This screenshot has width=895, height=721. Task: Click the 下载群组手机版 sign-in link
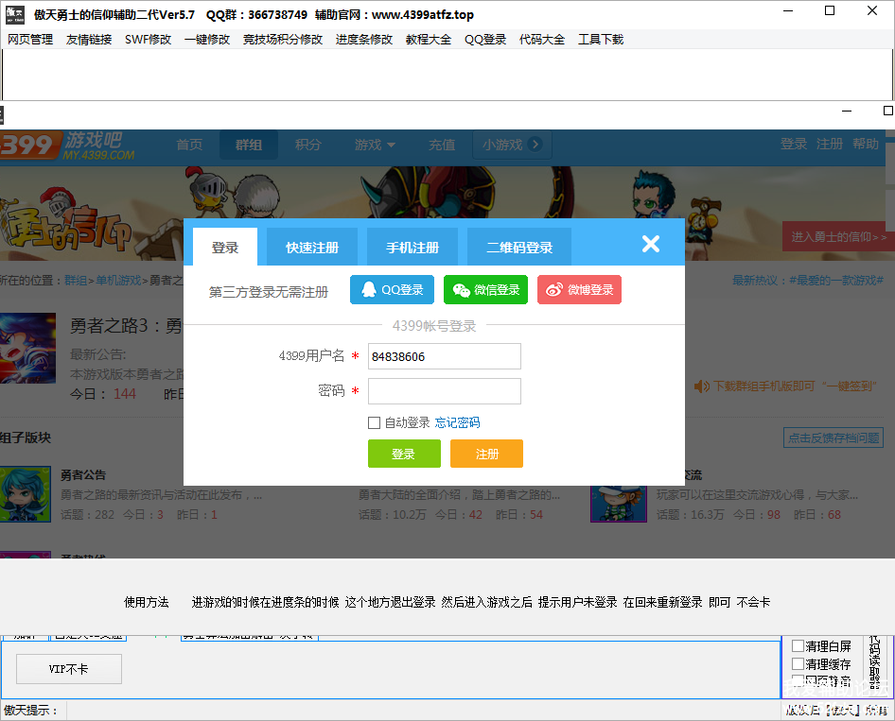click(795, 386)
